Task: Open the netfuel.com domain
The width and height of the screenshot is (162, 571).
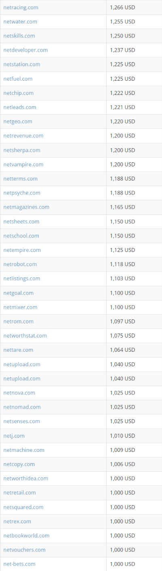Action: point(18,79)
